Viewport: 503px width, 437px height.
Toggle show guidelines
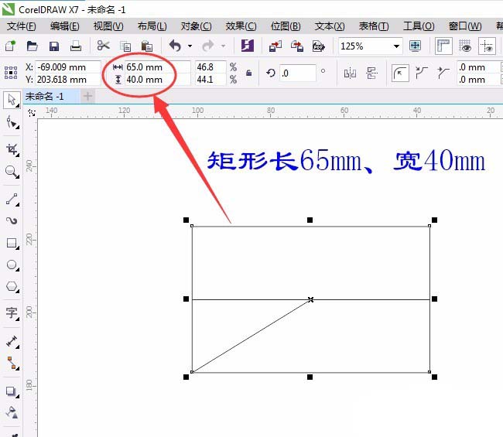[487, 46]
